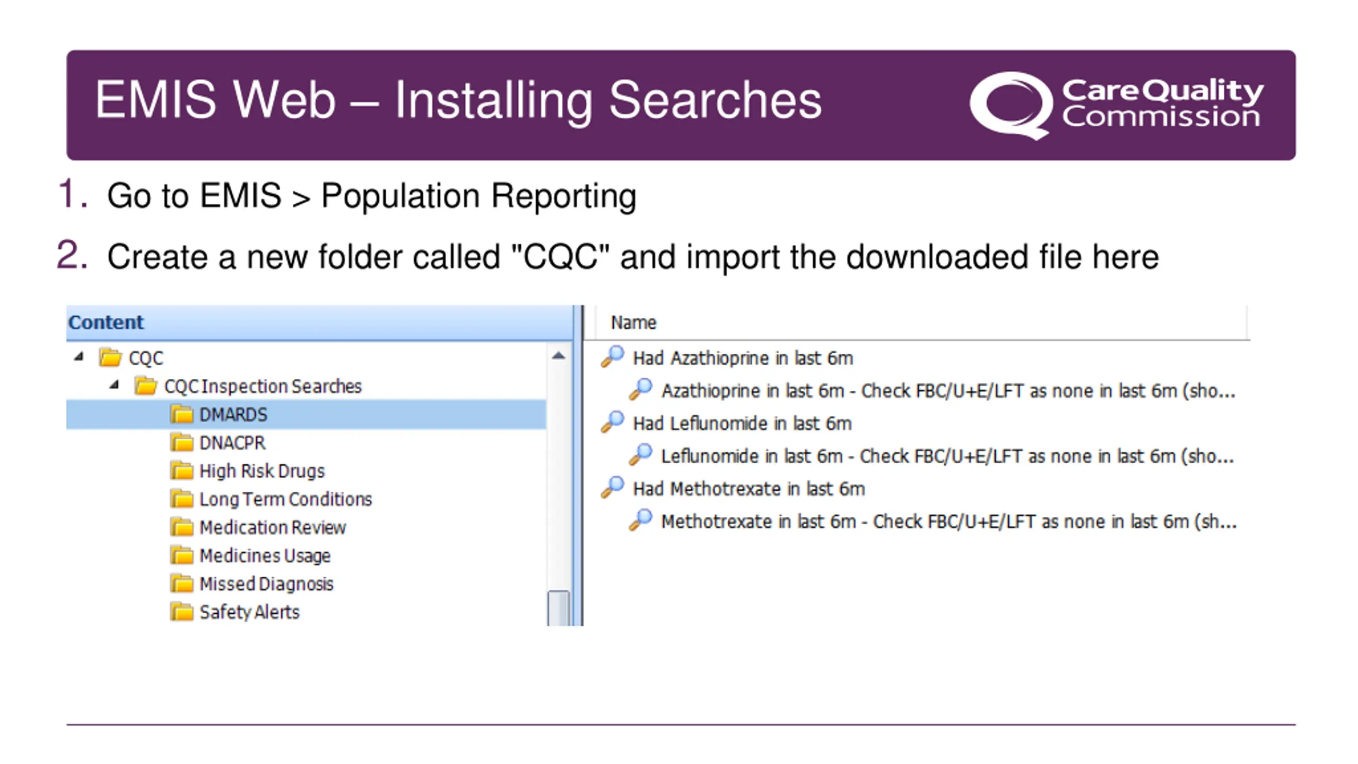
Task: Select 'Had Leflunomide in last 6m' search
Action: (x=742, y=423)
